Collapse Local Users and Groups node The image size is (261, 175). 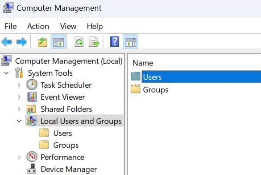19,121
